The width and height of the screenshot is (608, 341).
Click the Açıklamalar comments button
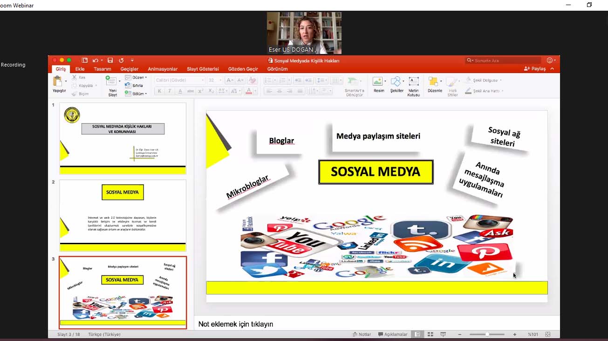coord(393,334)
